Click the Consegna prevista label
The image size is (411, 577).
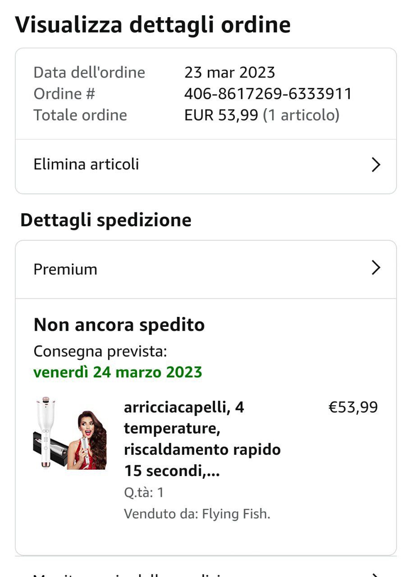100,352
